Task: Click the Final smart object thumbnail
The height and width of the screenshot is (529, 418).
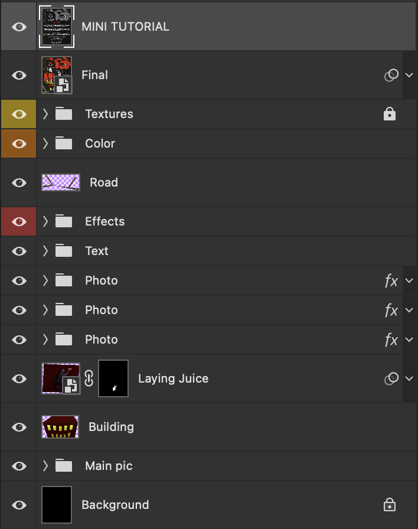Action: tap(57, 75)
